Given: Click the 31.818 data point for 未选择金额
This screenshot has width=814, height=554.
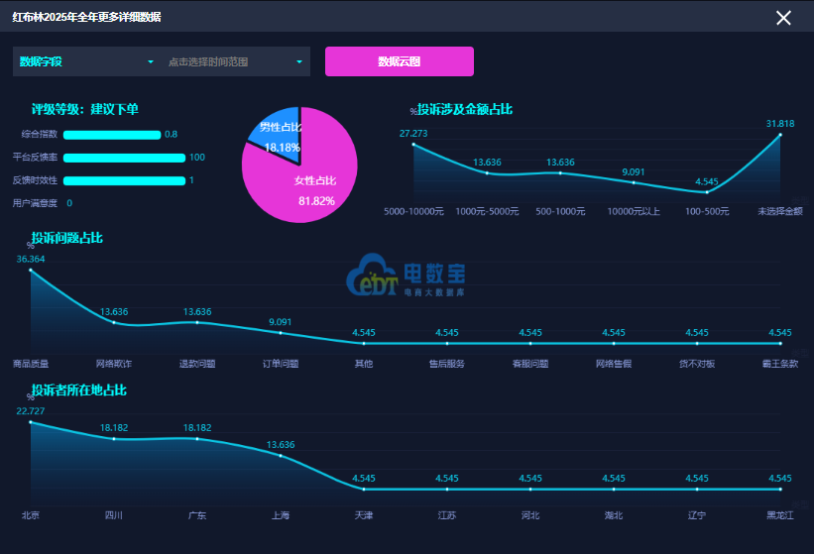Looking at the screenshot, I should (779, 135).
